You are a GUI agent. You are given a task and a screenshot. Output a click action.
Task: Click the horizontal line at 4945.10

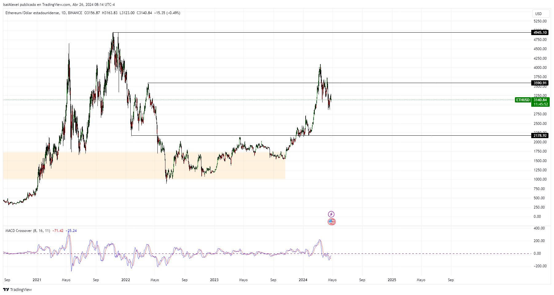(x=322, y=33)
